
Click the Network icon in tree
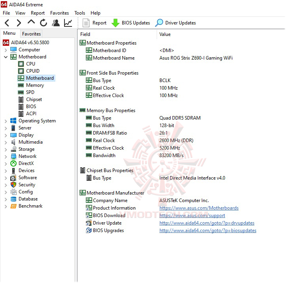pos(13,156)
